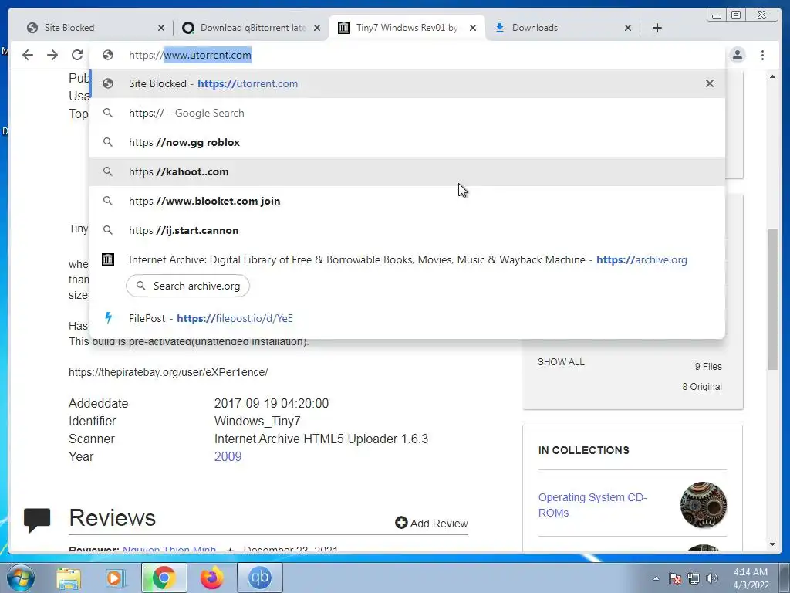Open the Operating System CD-ROMs collection link
790x593 pixels.
point(592,505)
